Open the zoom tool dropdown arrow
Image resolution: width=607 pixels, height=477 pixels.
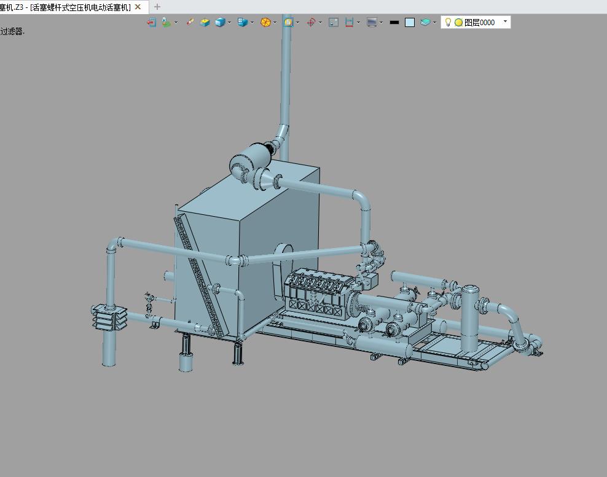[x=298, y=23]
